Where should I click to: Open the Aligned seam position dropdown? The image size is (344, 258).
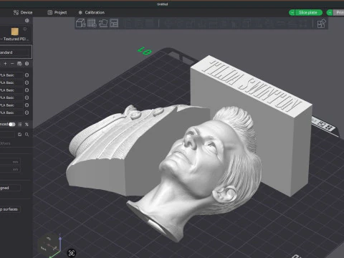click(x=10, y=188)
